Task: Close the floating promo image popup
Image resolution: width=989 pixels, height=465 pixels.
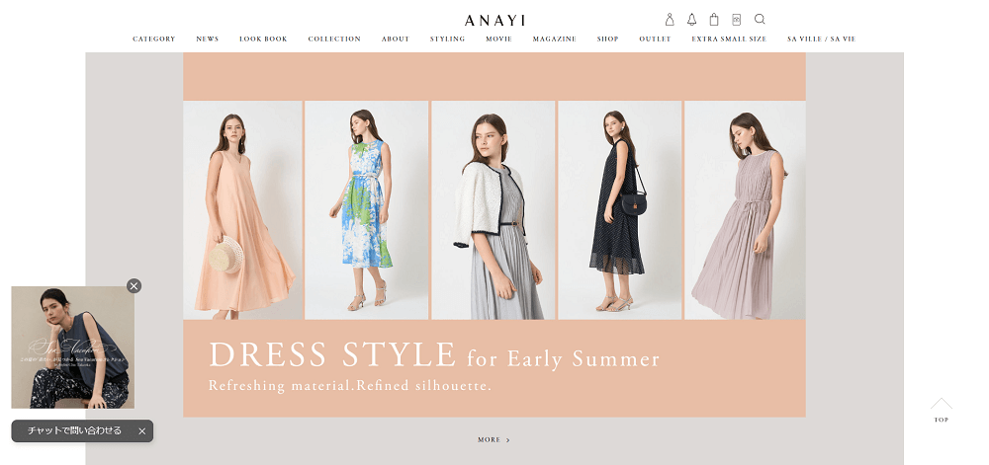Action: click(134, 286)
